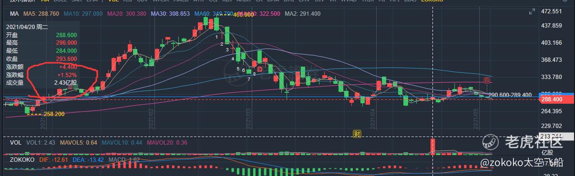The width and height of the screenshot is (575, 176).
Task: Click the 成交量 2.43亿股 volume row
Action: point(41,82)
